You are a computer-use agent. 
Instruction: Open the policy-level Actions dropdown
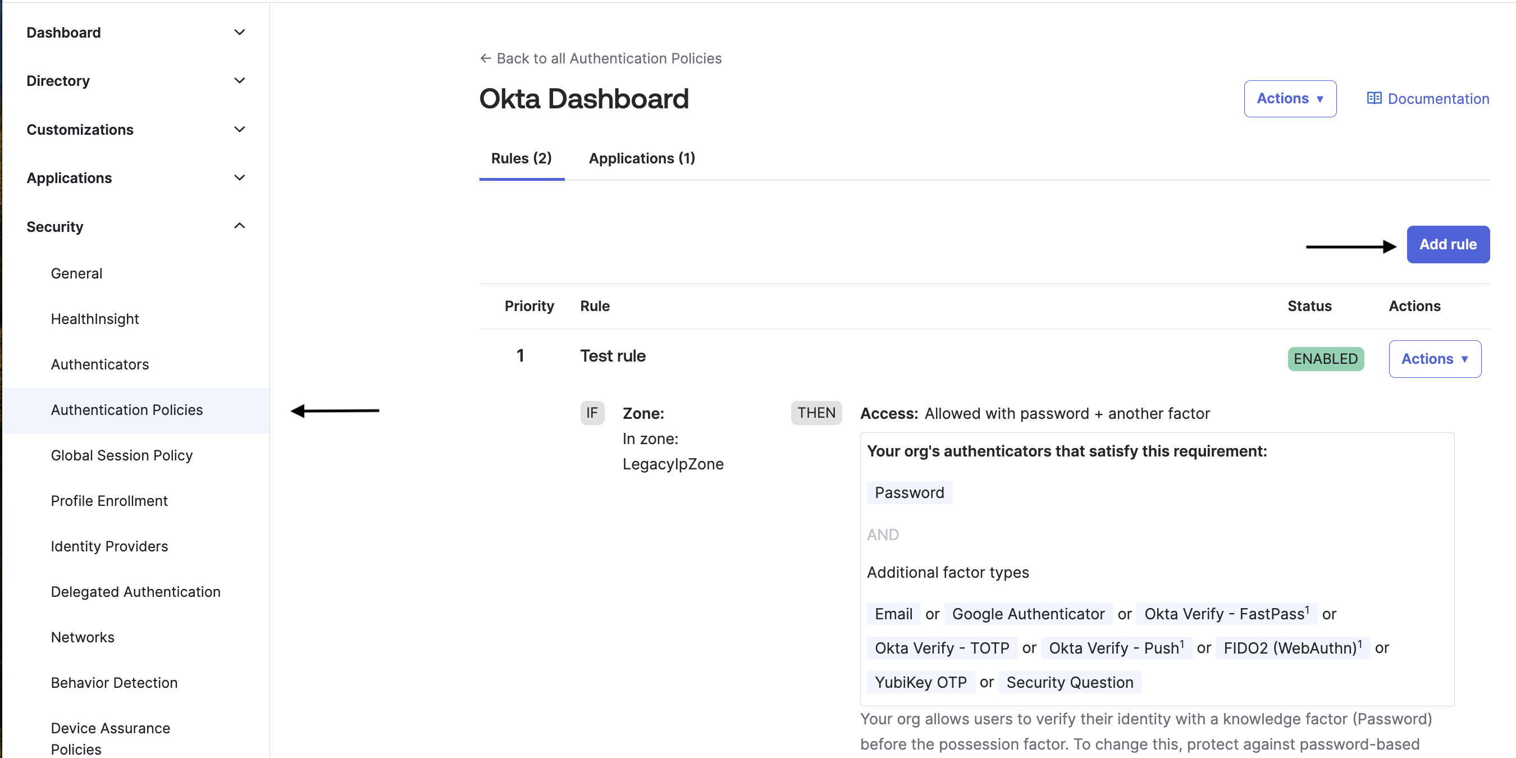coord(1290,98)
